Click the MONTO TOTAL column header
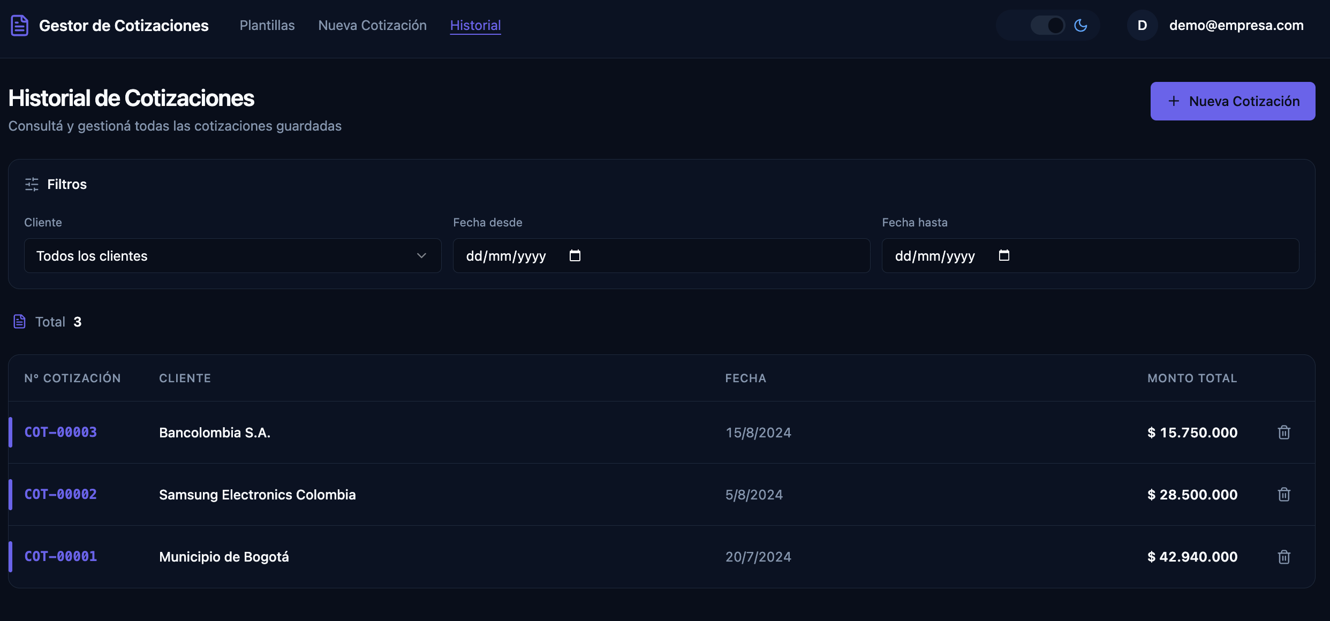The width and height of the screenshot is (1330, 621). point(1192,378)
